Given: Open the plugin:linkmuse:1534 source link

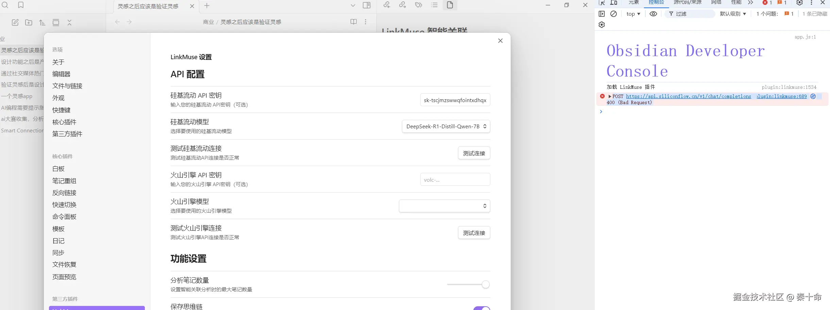Looking at the screenshot, I should 789,87.
